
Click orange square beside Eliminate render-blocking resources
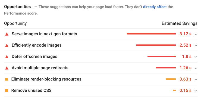click(7, 79)
